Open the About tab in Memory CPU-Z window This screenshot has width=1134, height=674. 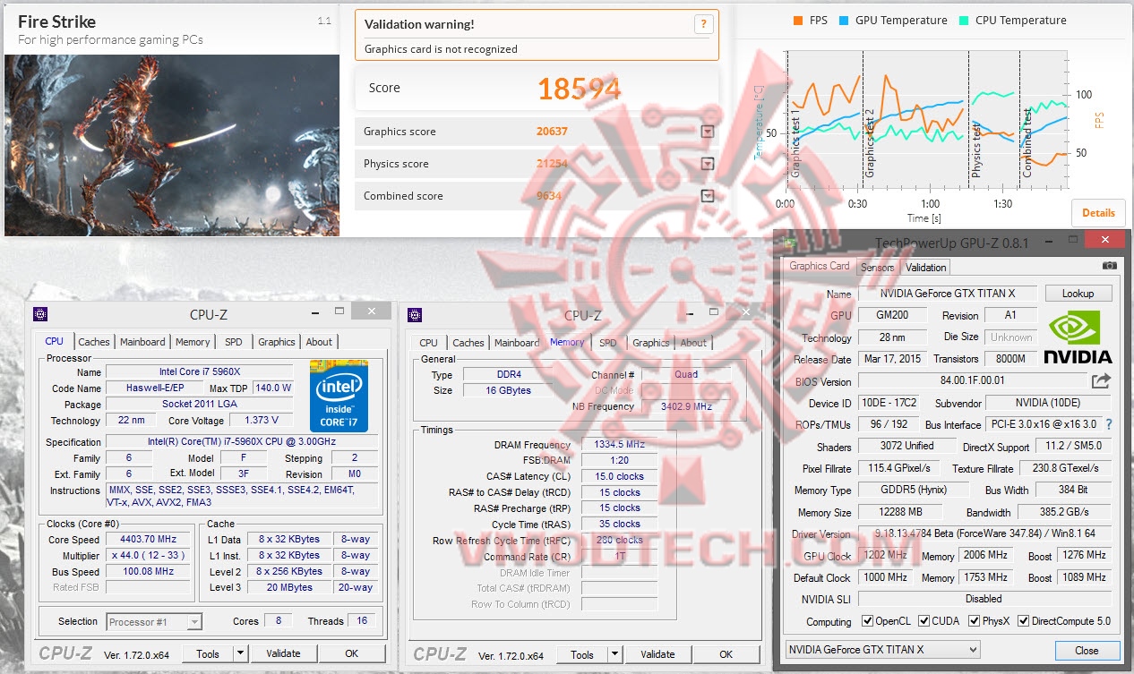(x=693, y=343)
